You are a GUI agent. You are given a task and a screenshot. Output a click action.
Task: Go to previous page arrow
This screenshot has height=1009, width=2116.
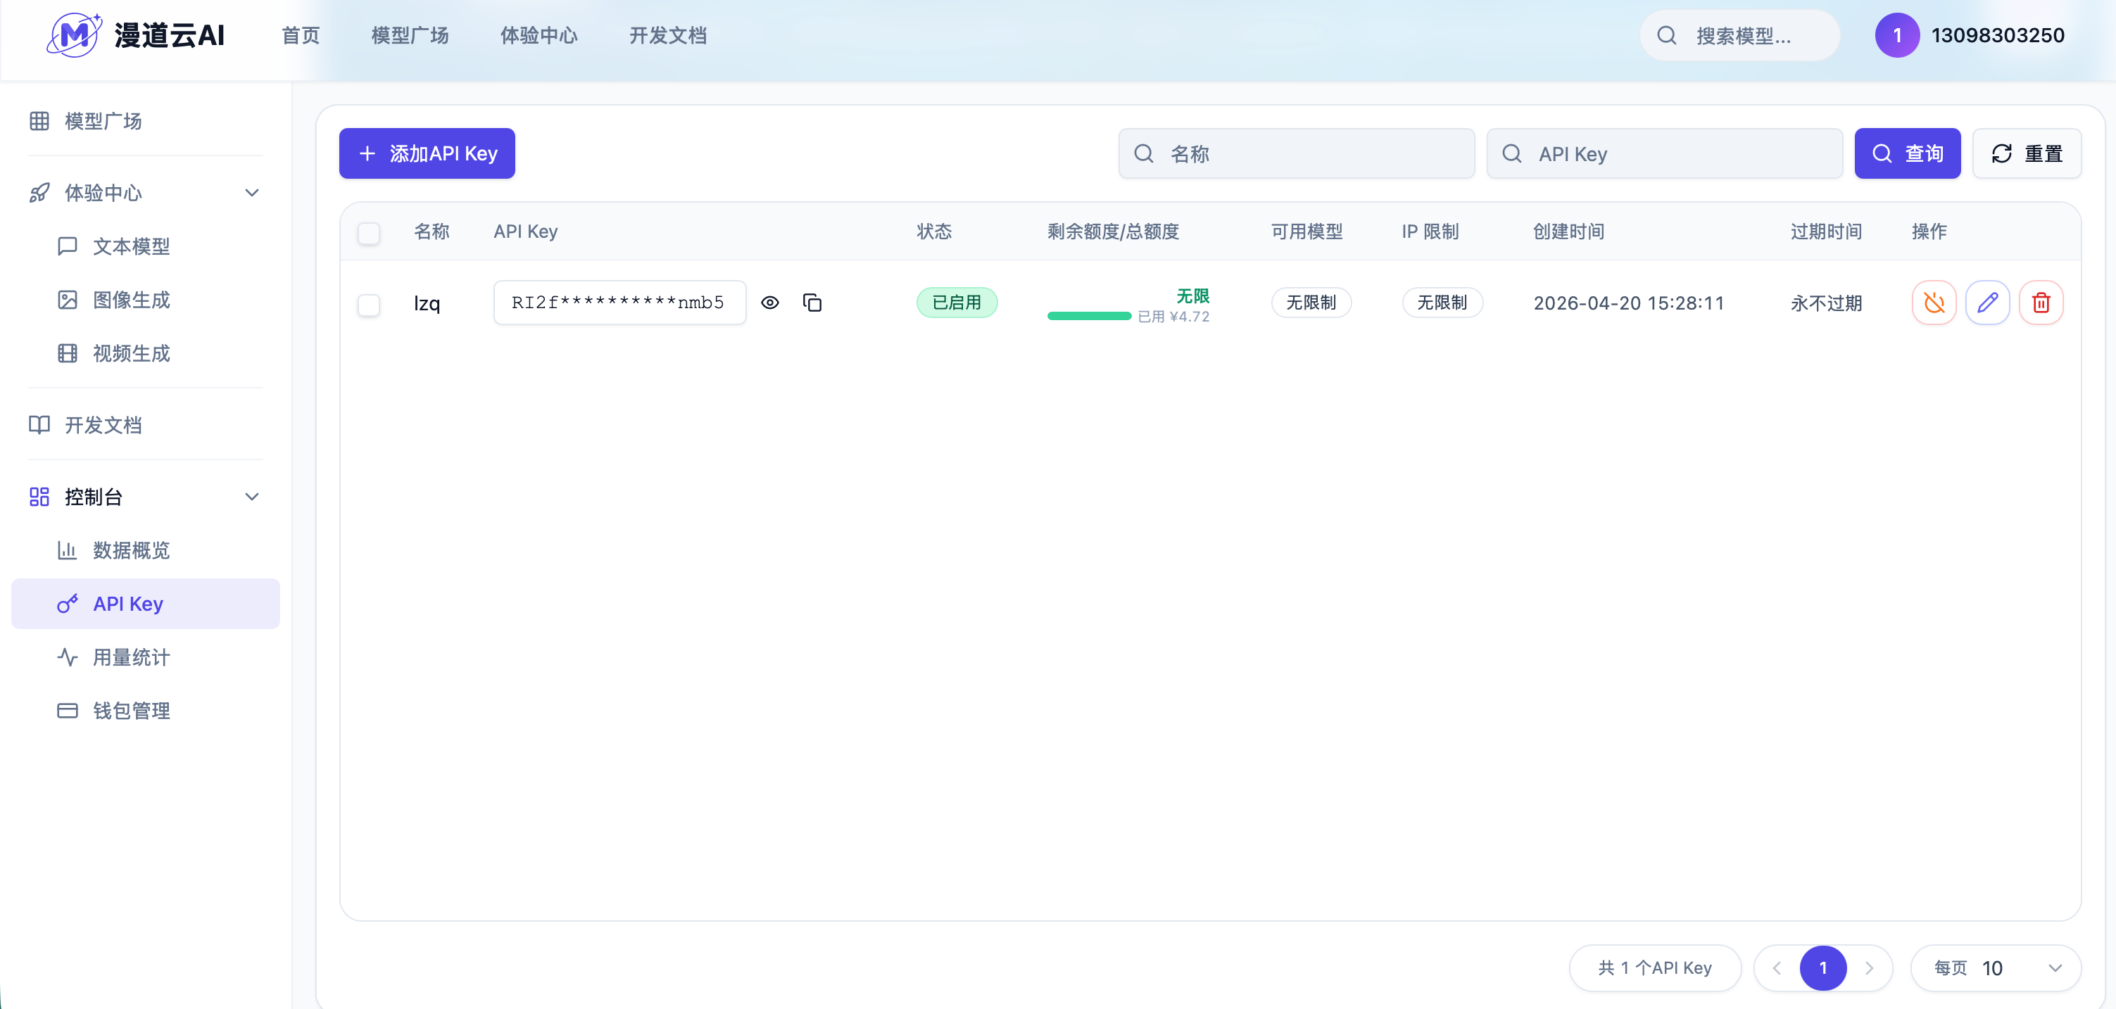pos(1777,968)
